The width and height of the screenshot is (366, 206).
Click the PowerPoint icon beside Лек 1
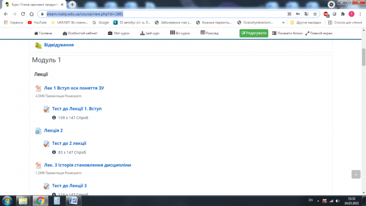[x=38, y=88]
